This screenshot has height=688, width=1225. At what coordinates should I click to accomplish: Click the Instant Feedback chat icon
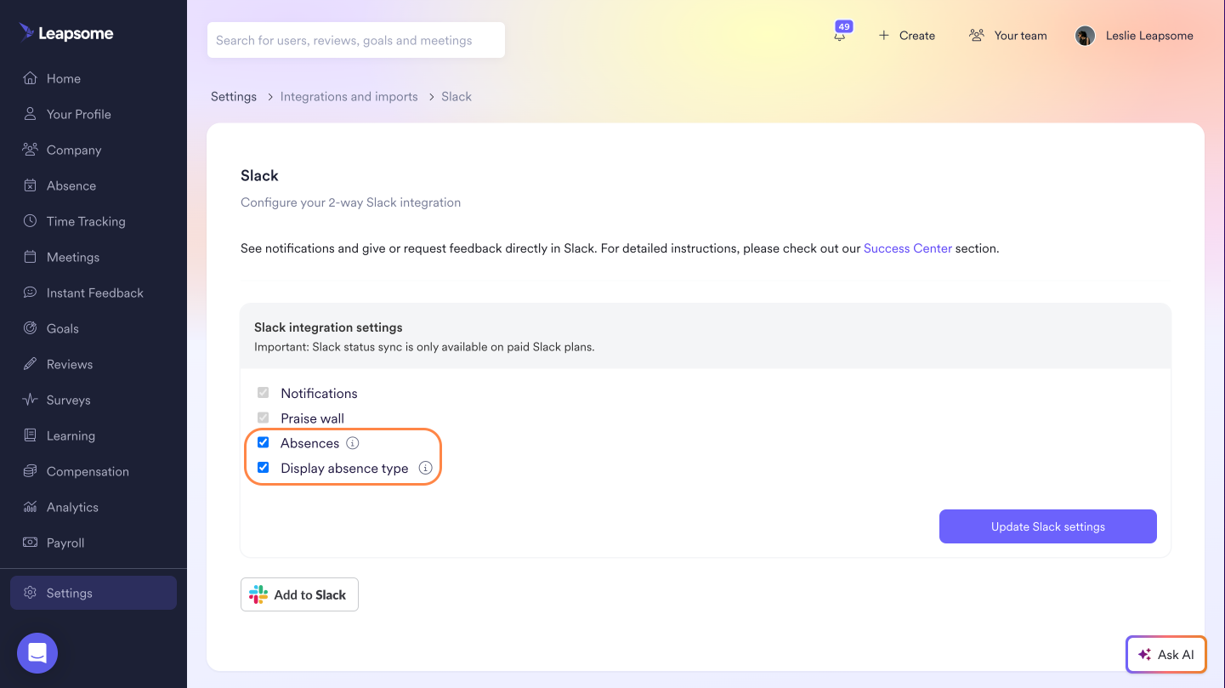[x=31, y=293]
